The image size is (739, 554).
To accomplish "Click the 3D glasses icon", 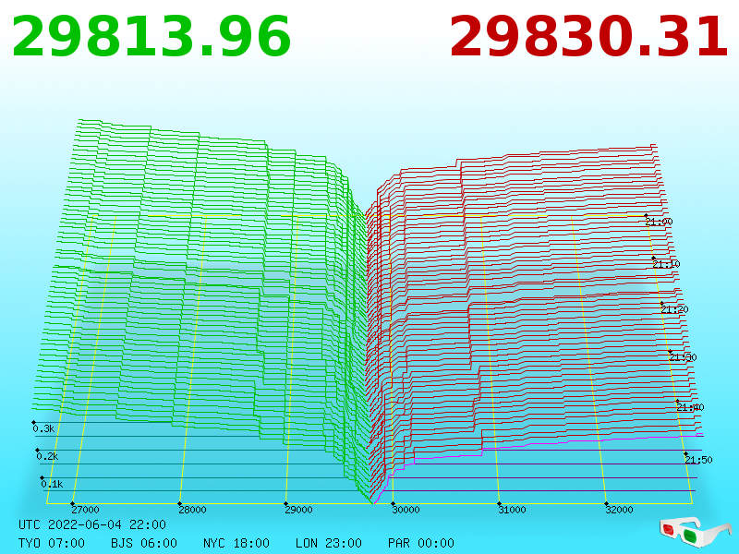I will [x=696, y=532].
